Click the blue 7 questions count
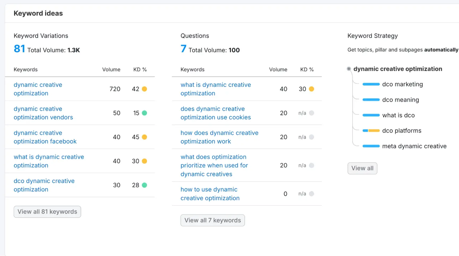Screen dimensions: 459x256 tap(183, 49)
